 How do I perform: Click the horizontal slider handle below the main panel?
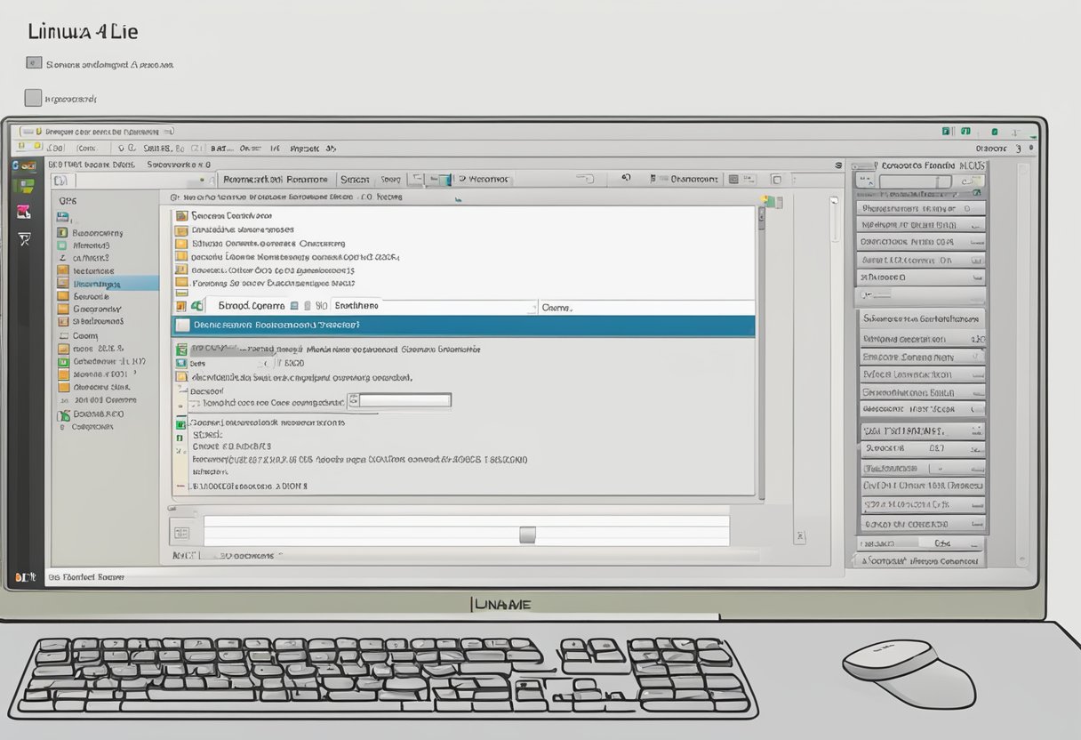click(x=527, y=534)
